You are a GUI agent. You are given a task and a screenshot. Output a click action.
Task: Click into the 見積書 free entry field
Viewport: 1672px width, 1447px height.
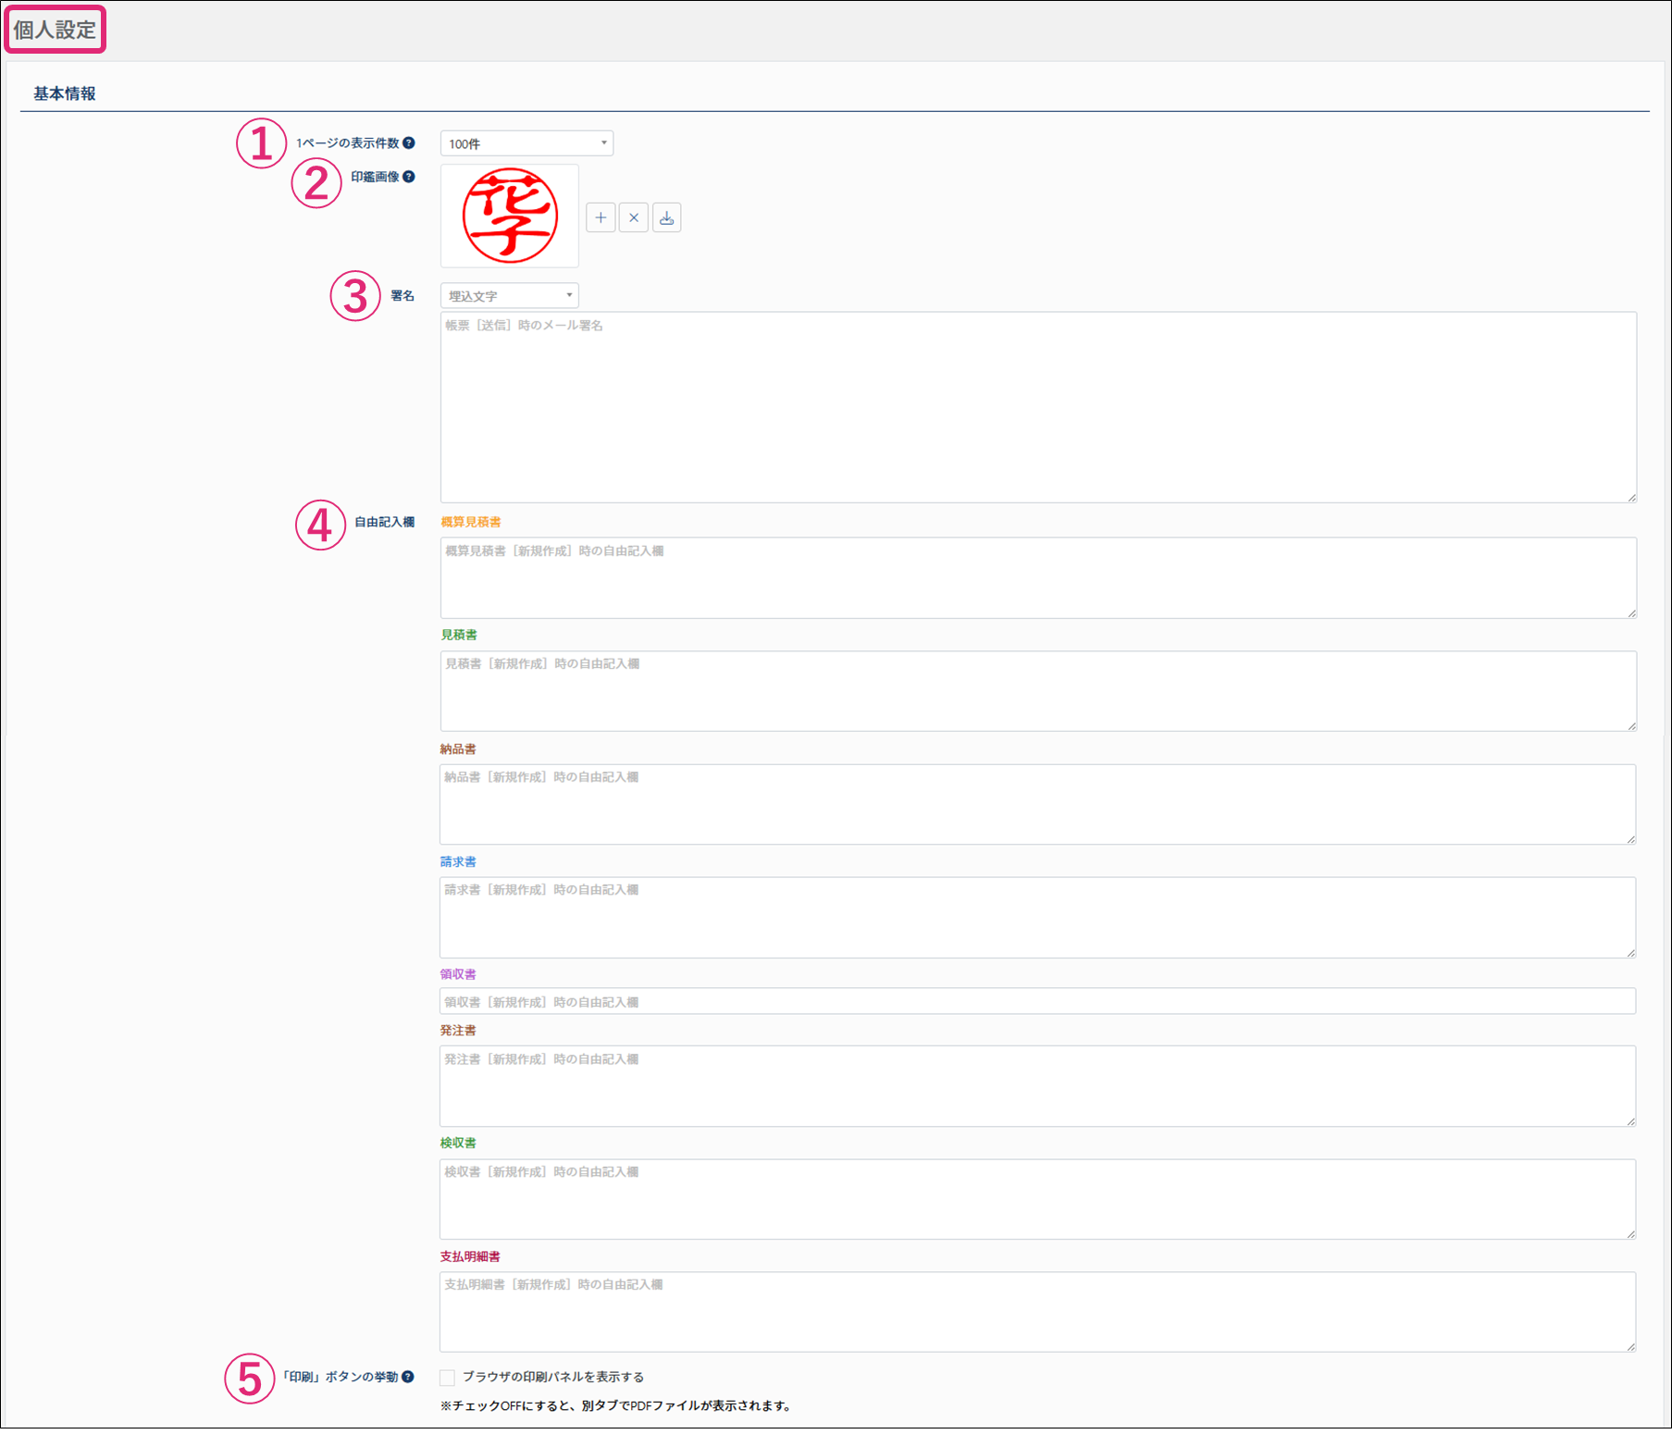[x=1037, y=691]
